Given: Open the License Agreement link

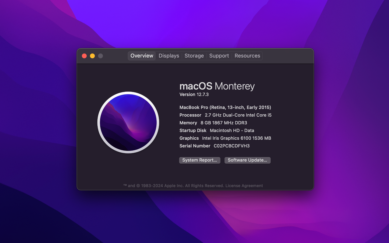Looking at the screenshot, I should point(244,185).
